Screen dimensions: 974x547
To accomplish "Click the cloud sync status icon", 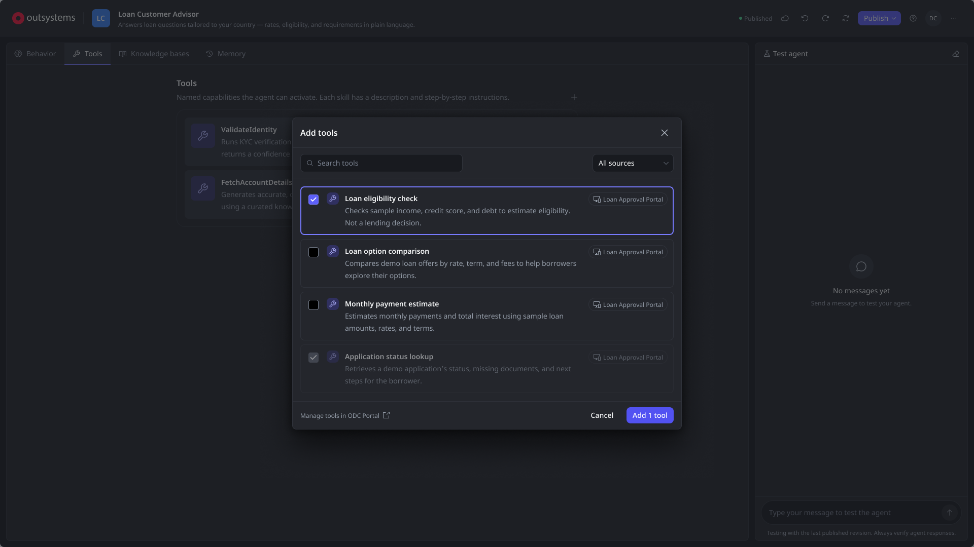I will 785,18.
